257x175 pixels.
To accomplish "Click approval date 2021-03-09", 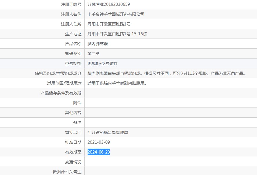I will pyautogui.click(x=99, y=142).
